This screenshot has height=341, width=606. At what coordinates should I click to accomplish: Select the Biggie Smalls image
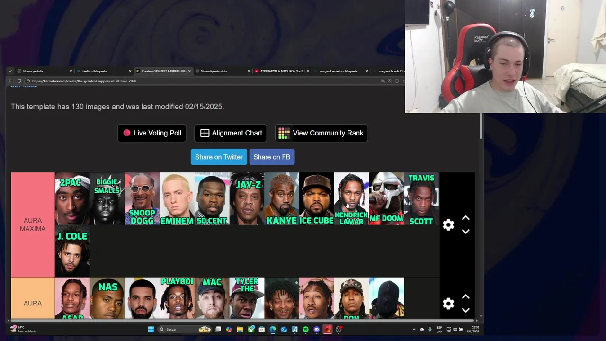tap(107, 198)
